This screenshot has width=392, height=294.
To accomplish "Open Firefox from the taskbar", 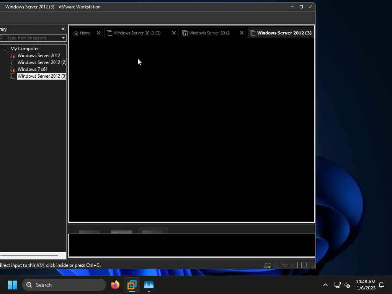I will (115, 285).
